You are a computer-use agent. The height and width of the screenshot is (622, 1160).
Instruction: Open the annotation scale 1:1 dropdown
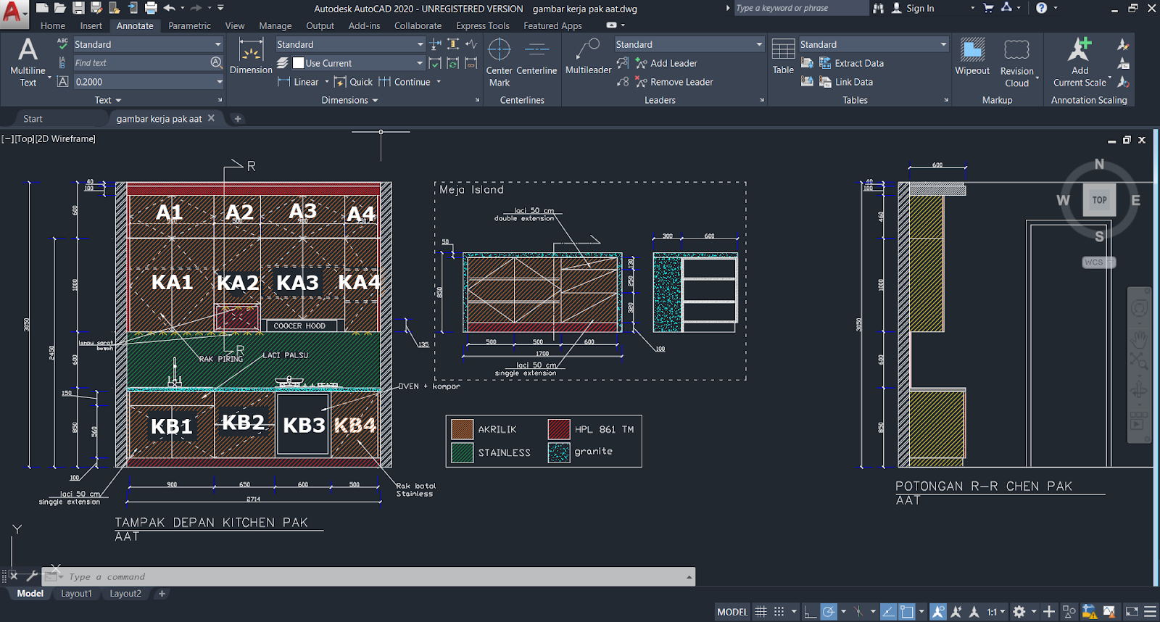coord(995,612)
